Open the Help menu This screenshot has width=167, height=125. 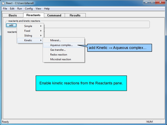click(47, 8)
